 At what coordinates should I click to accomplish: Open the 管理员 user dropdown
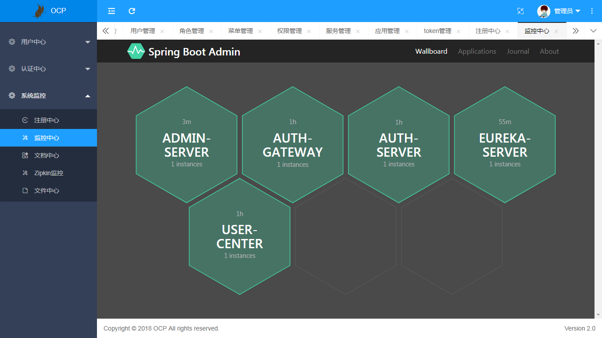(567, 11)
